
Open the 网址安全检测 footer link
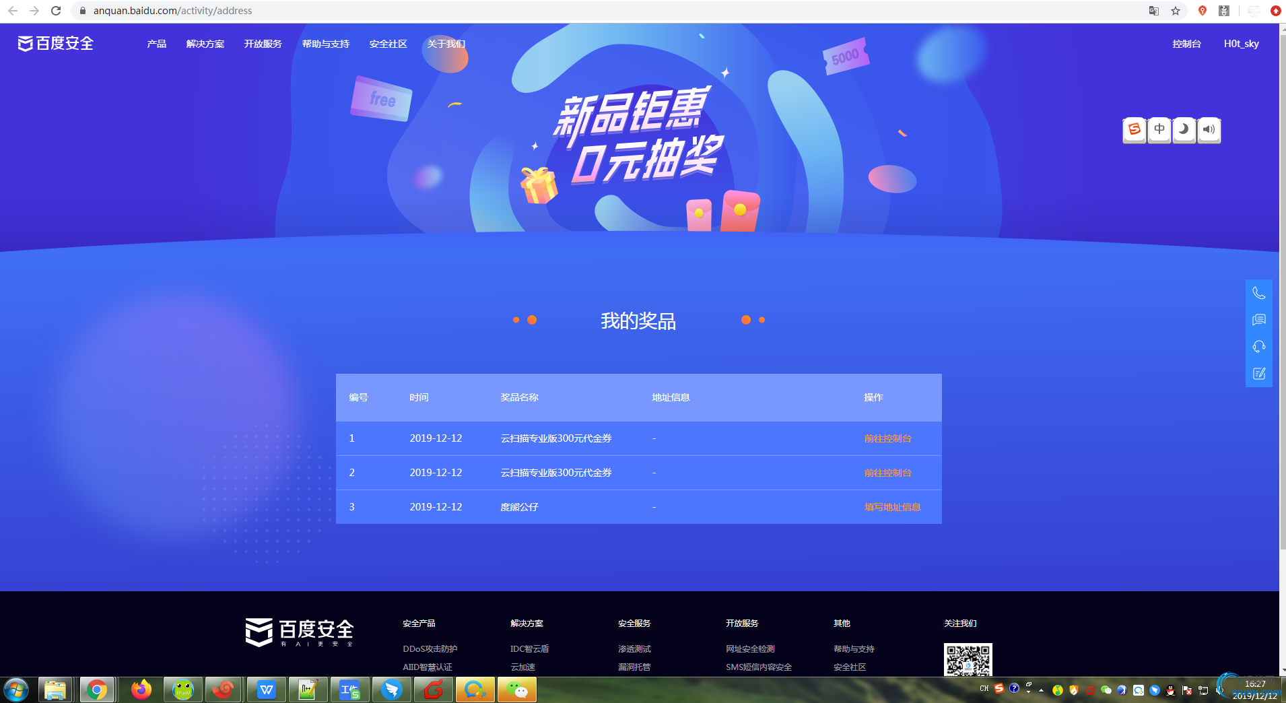750,649
